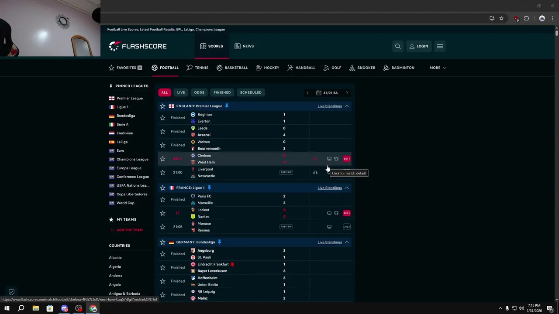Screen dimensions: 559x314
Task: Collapse the Premier League section chevron
Action: click(x=347, y=106)
